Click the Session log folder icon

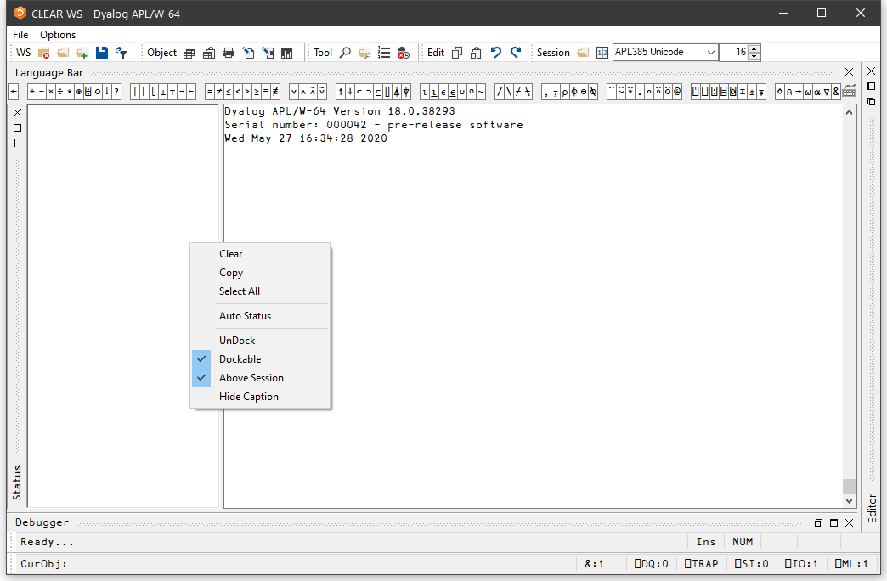click(583, 53)
